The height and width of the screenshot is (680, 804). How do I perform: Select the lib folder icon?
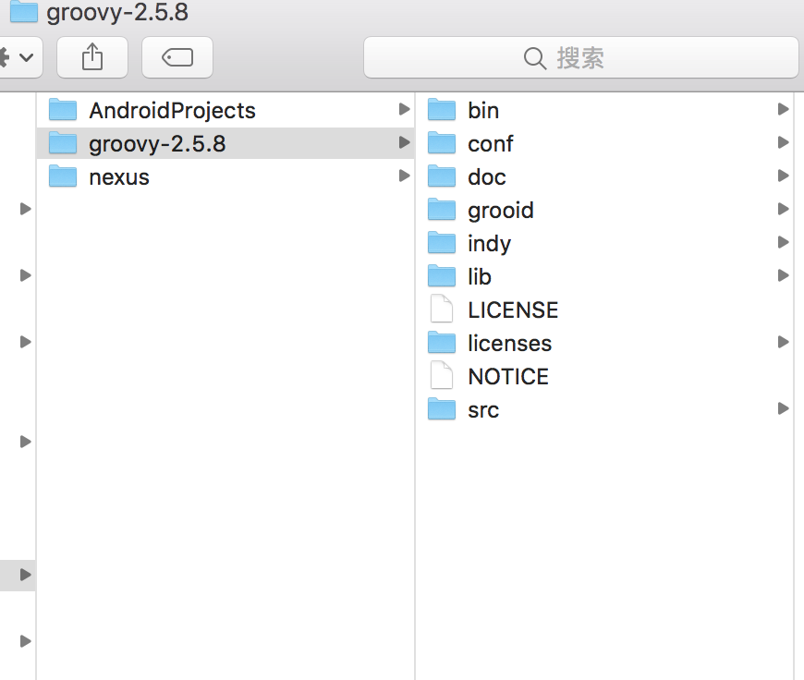coord(442,276)
